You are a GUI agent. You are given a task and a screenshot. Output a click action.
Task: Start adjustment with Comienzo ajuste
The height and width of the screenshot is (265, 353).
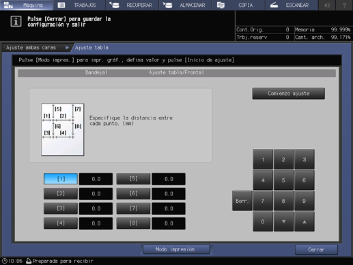(288, 94)
